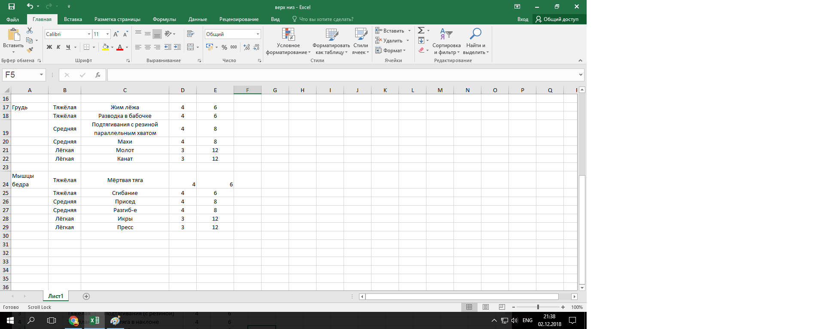Click the Paste clipboard icon
The height and width of the screenshot is (329, 840).
tap(13, 35)
